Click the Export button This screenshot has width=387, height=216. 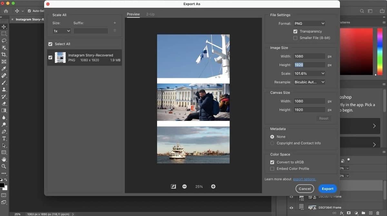pyautogui.click(x=327, y=189)
